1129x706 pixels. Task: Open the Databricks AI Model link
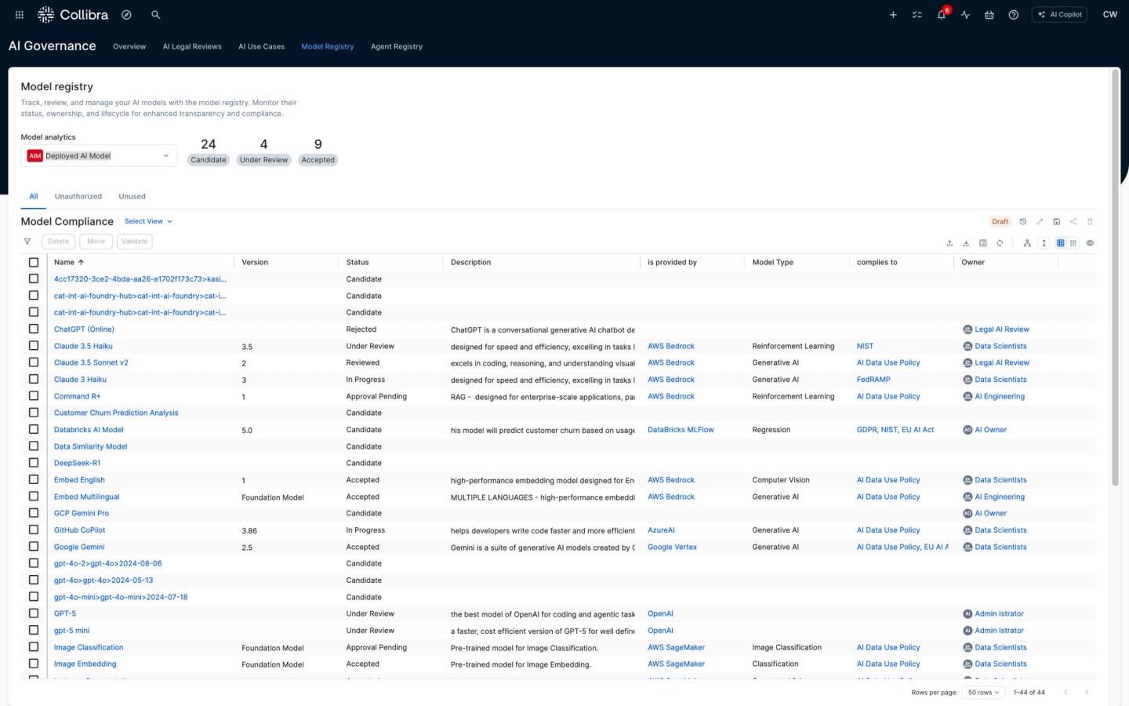pyautogui.click(x=89, y=430)
